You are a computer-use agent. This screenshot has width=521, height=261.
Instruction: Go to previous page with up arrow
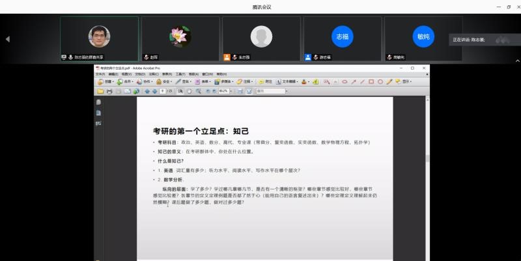(147, 91)
